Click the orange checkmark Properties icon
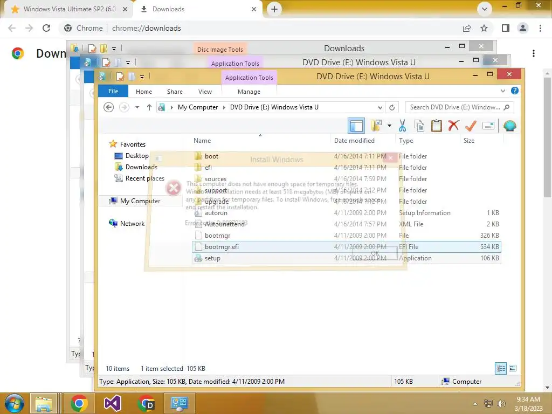Image resolution: width=552 pixels, height=414 pixels. click(471, 125)
